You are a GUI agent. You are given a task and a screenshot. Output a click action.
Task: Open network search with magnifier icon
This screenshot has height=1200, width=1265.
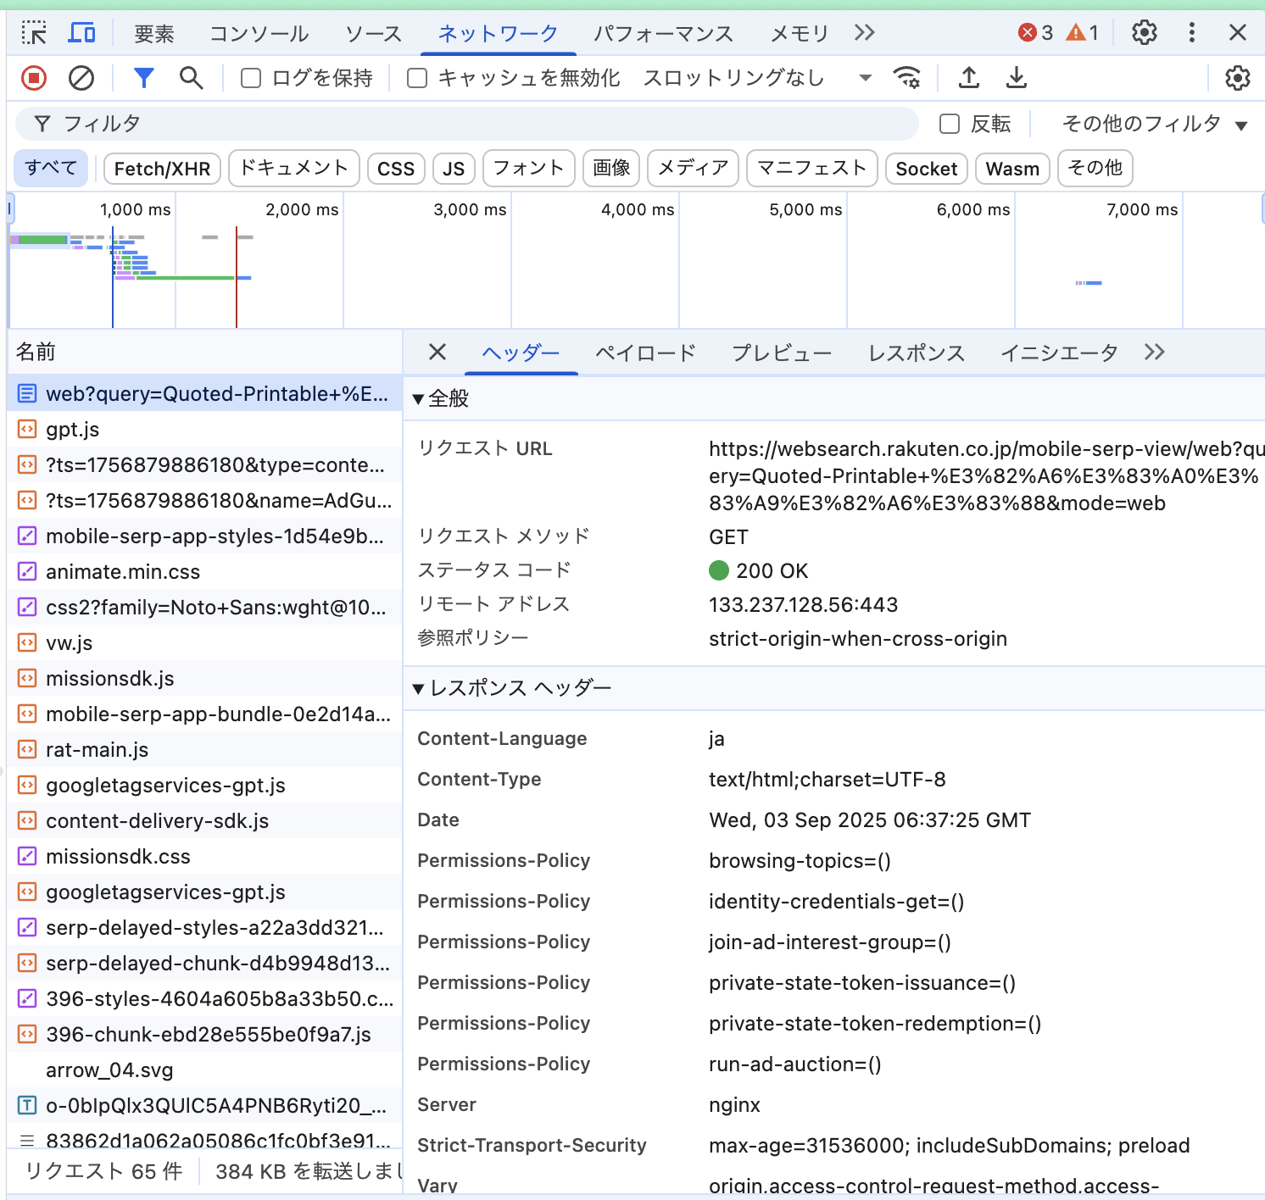(192, 78)
